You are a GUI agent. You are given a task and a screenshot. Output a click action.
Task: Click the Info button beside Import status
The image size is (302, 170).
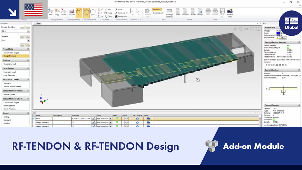click(282, 38)
